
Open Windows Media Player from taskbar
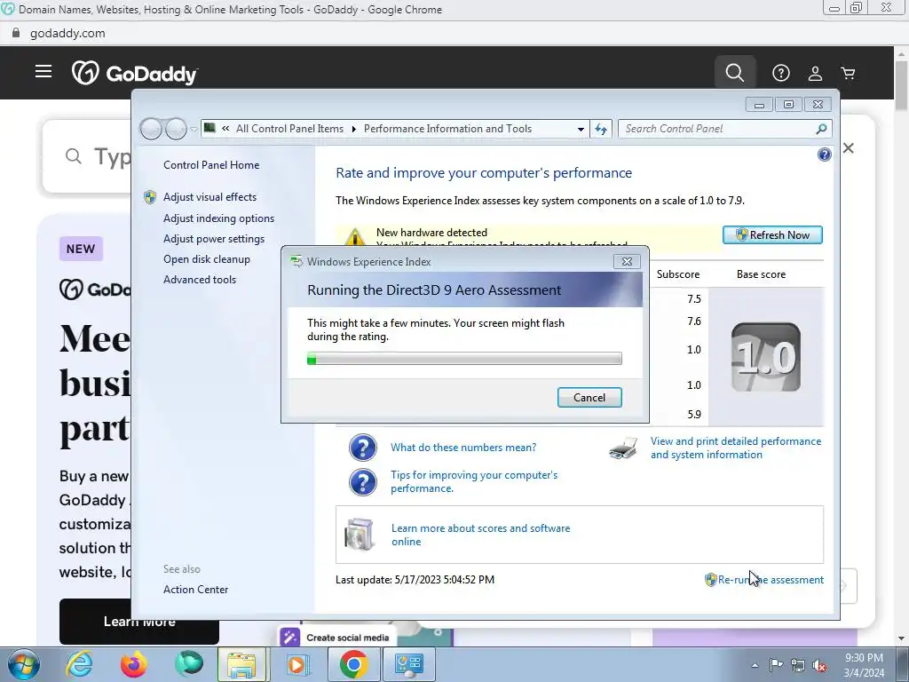297,664
